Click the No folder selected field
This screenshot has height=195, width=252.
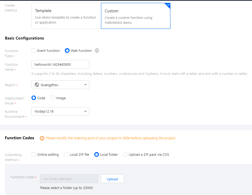point(69,179)
